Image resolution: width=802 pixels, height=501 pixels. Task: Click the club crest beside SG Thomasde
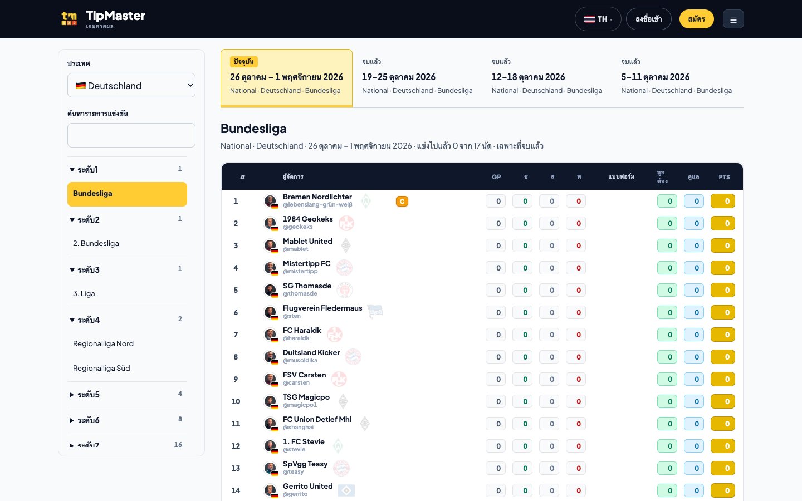tap(345, 290)
